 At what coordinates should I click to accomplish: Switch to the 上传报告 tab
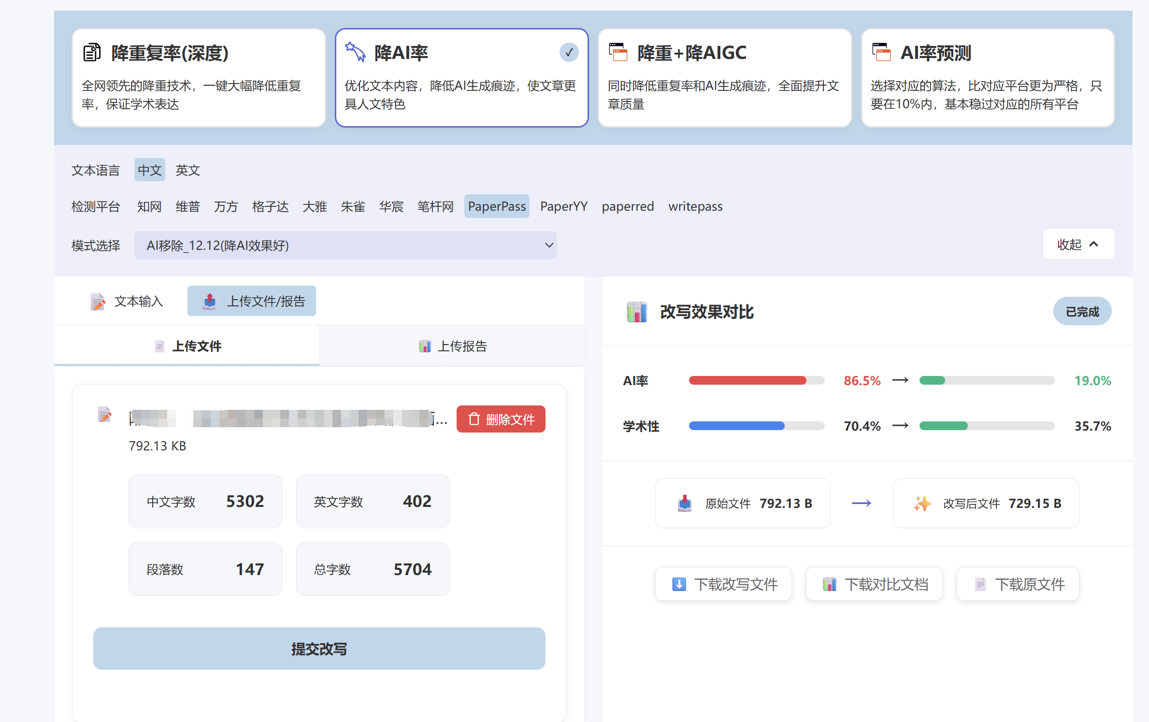point(452,346)
